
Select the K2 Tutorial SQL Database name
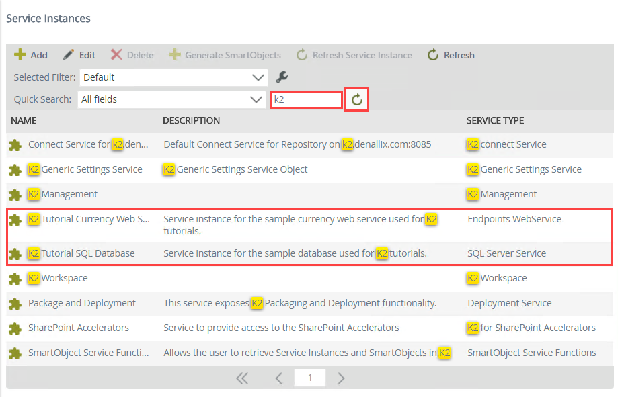(81, 253)
